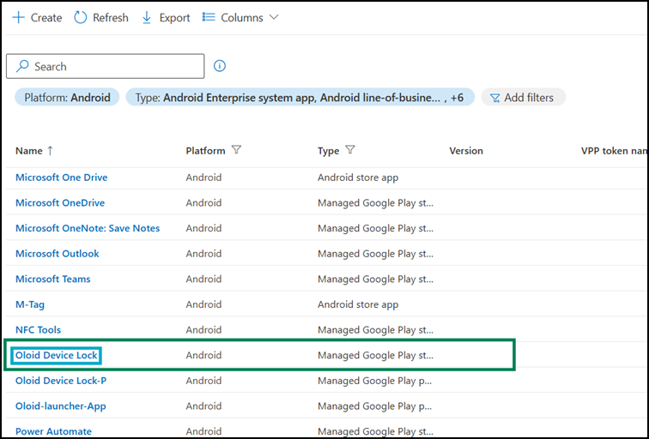This screenshot has width=649, height=439.
Task: Click the Add filters funnel icon
Action: pos(494,98)
